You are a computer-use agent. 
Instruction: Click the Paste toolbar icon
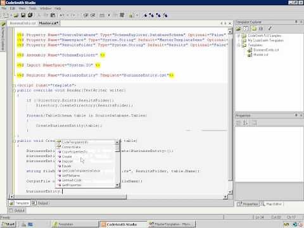[53, 15]
